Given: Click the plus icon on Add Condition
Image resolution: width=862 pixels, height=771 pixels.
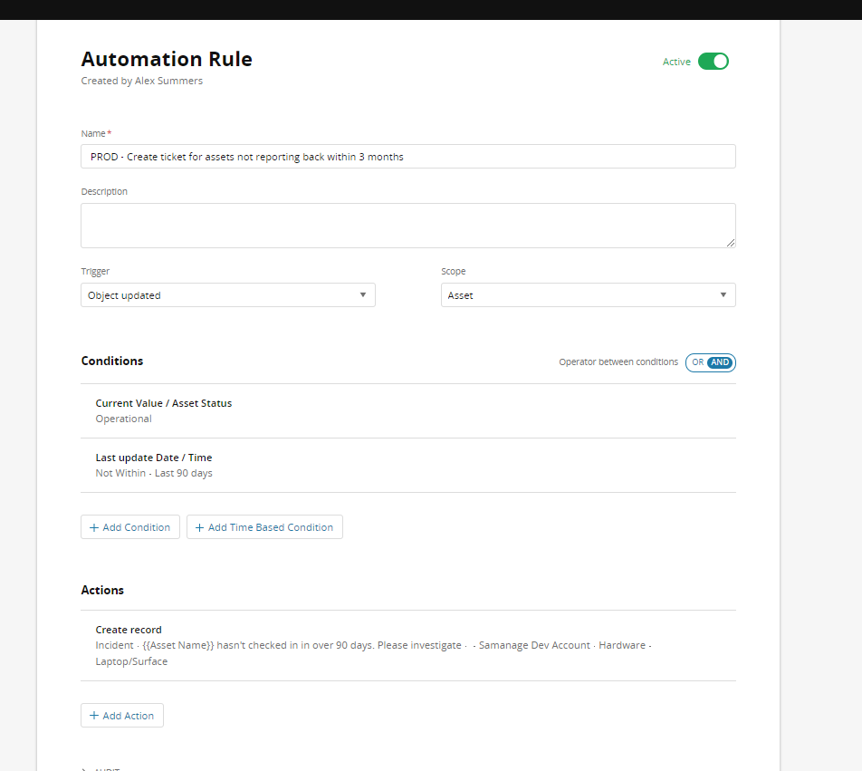Looking at the screenshot, I should pos(94,527).
